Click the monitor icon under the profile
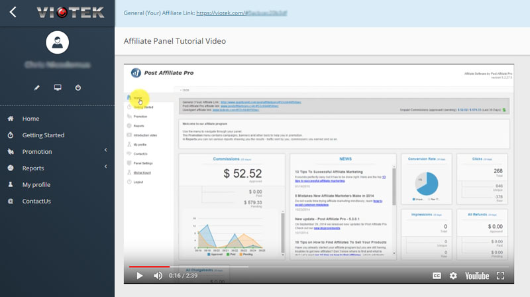Image resolution: width=530 pixels, height=297 pixels. pyautogui.click(x=58, y=88)
